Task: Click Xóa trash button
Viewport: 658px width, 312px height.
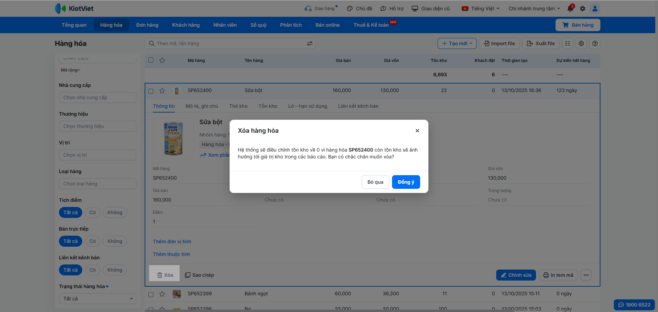Action: (165, 275)
